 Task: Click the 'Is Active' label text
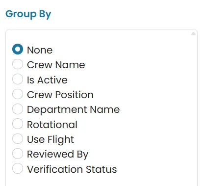[47, 80]
